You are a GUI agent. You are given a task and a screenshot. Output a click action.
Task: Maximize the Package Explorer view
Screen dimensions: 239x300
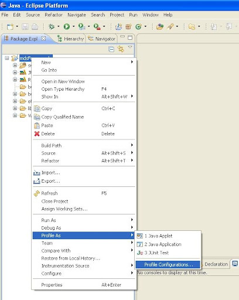pyautogui.click(x=130, y=37)
